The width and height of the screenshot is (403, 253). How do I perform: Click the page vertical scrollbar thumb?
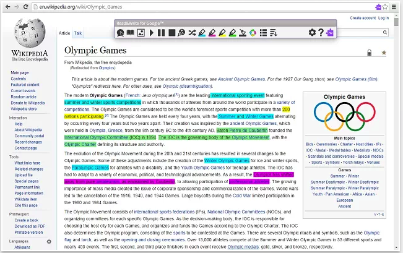[x=396, y=22]
